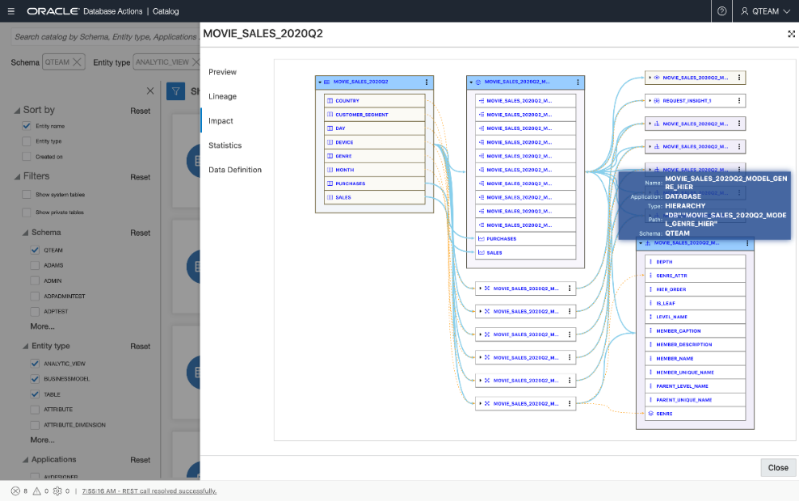799x501 pixels.
Task: Enable Show system tables checkbox
Action: (27, 195)
